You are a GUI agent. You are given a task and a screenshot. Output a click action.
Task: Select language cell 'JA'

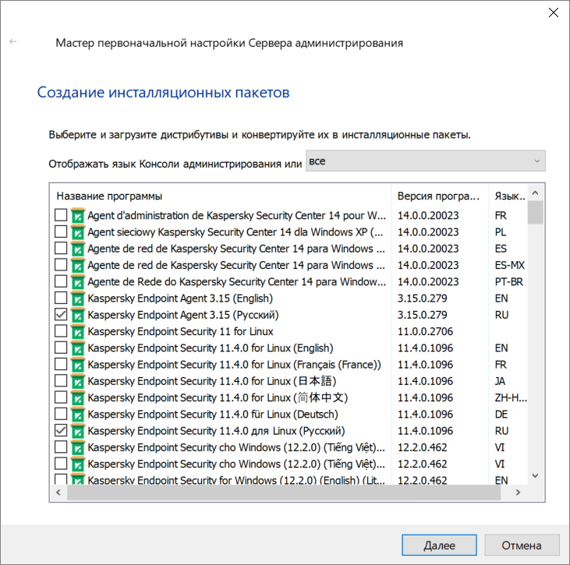[x=500, y=381]
